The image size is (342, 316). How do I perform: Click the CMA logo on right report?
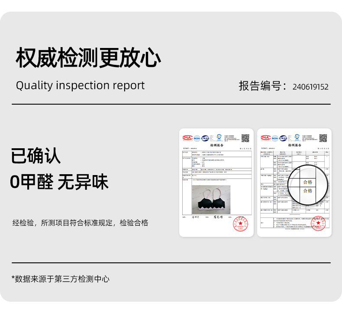click(266, 138)
